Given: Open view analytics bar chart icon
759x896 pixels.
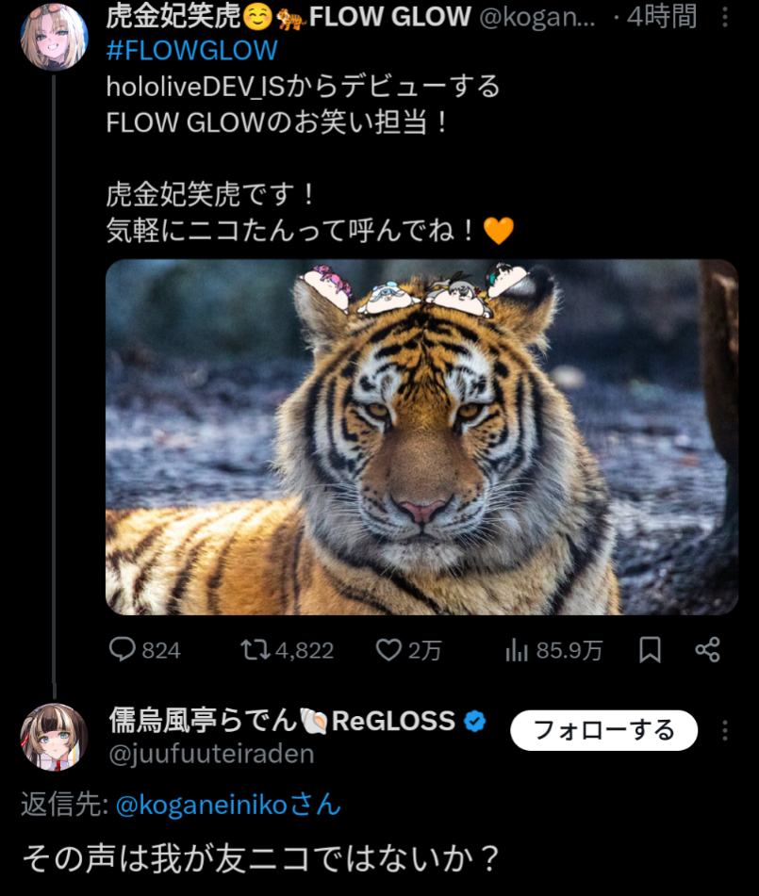Looking at the screenshot, I should click(517, 649).
